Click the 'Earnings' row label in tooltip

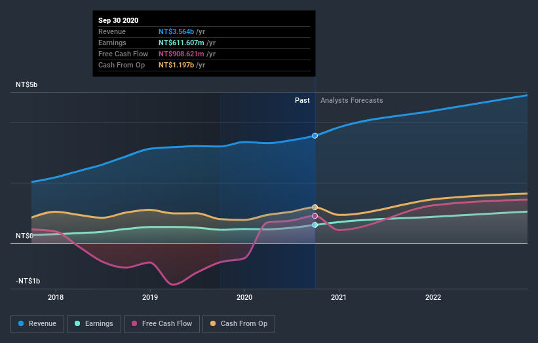(112, 43)
